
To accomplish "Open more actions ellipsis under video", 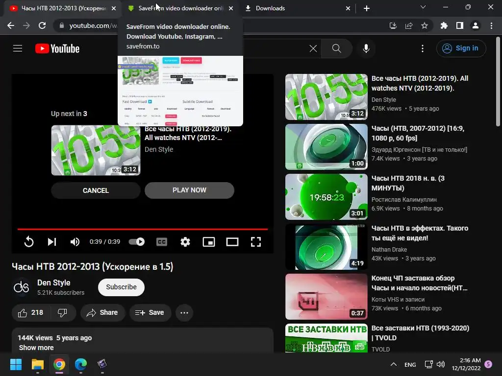I will [x=184, y=313].
